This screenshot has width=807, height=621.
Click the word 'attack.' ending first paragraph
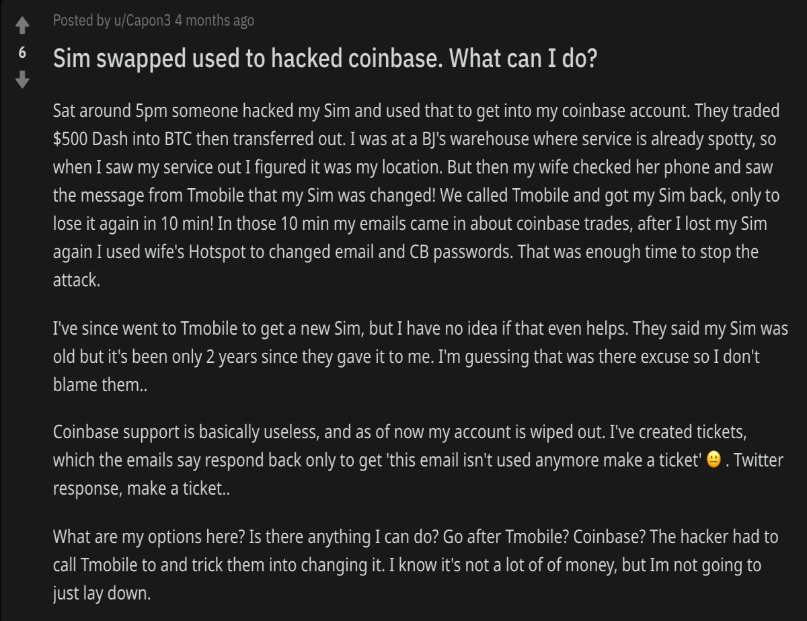click(x=77, y=280)
